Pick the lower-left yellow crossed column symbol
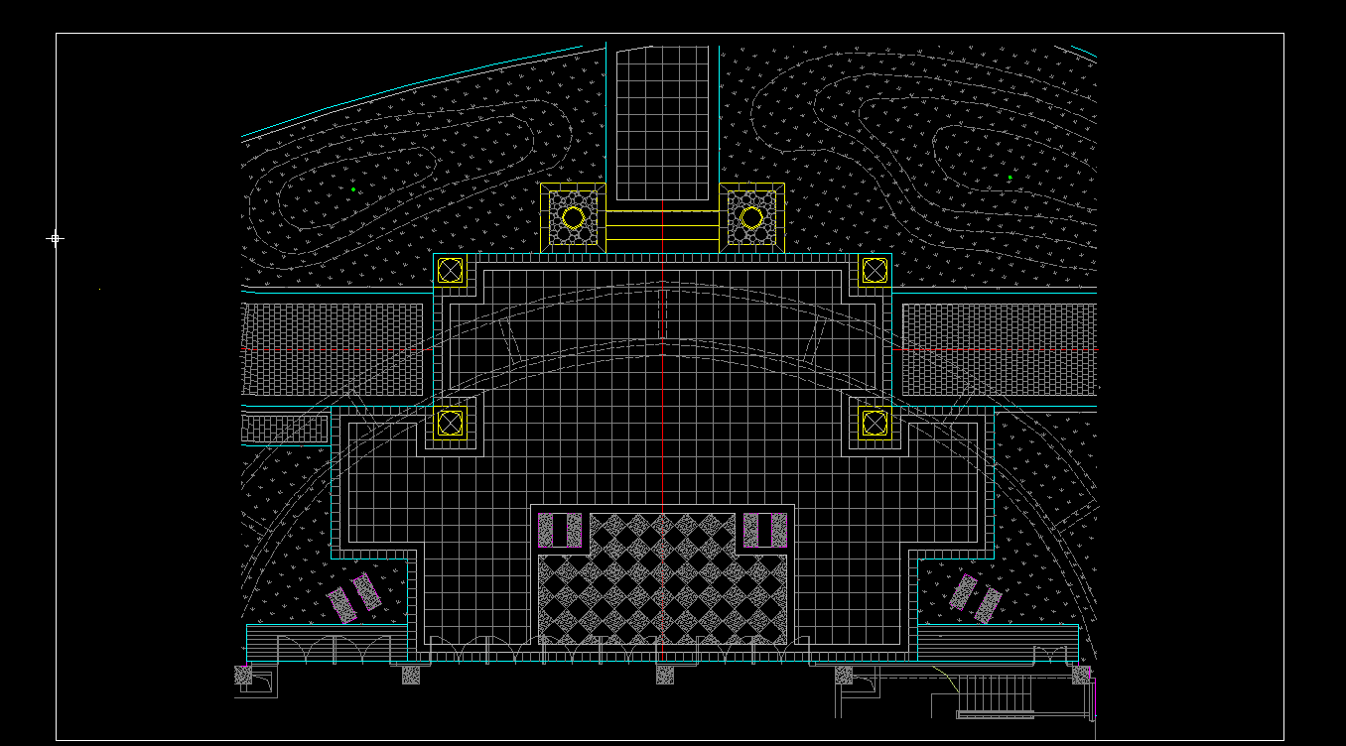The width and height of the screenshot is (1346, 746). click(x=451, y=423)
